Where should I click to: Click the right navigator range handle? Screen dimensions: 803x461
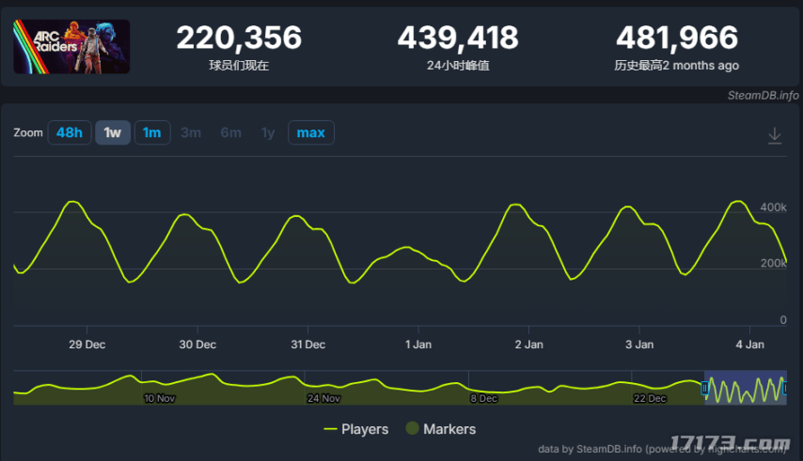[x=784, y=388]
